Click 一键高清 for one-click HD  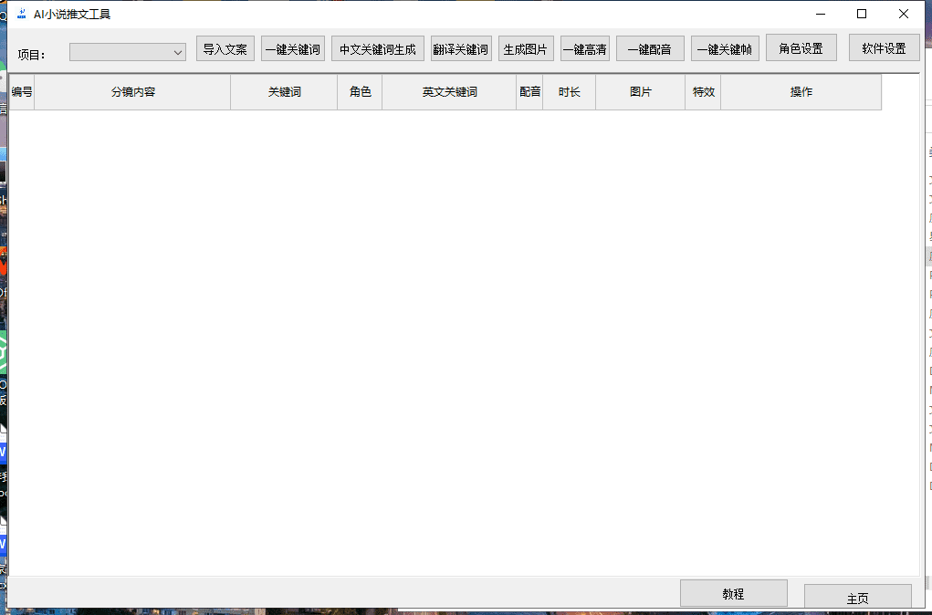coord(584,48)
